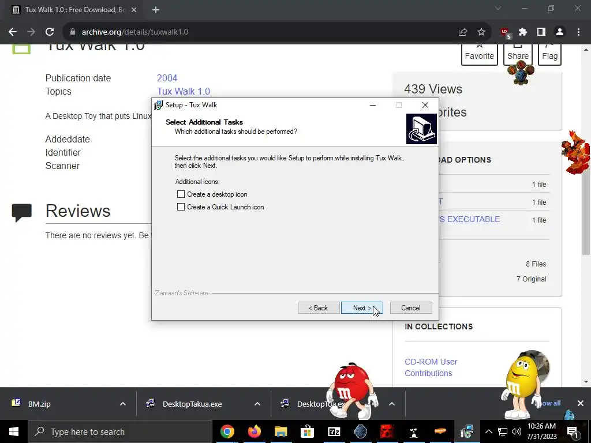Check Create a Quick Launch icon box
591x443 pixels.
pos(181,207)
